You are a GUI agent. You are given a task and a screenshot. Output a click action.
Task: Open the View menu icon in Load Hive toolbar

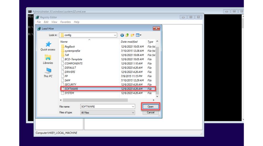click(x=139, y=35)
